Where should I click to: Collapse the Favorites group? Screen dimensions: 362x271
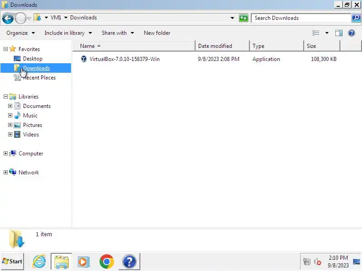(x=5, y=49)
